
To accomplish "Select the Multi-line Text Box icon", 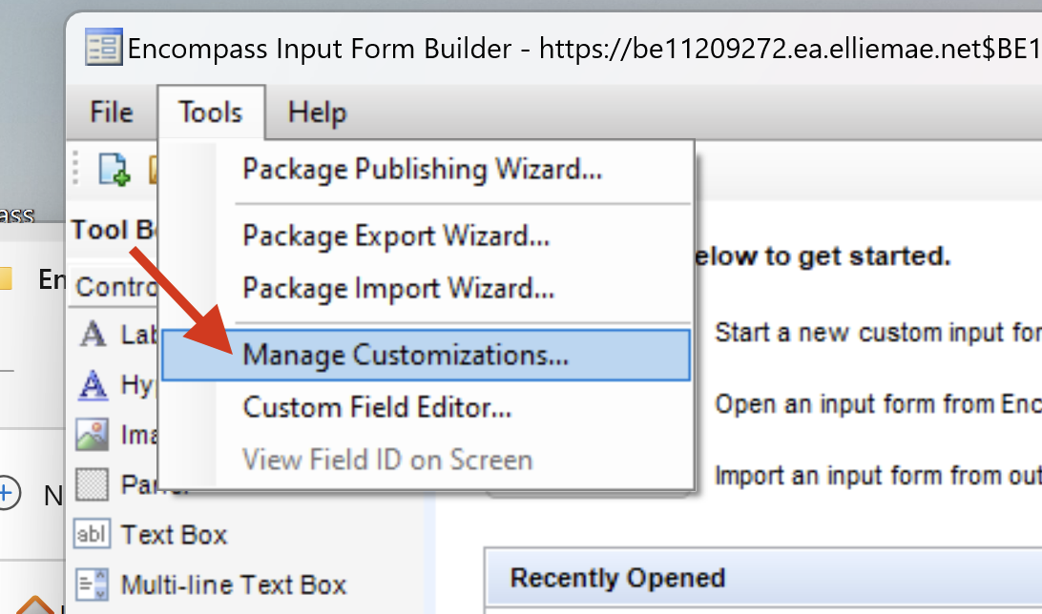I will tap(93, 584).
